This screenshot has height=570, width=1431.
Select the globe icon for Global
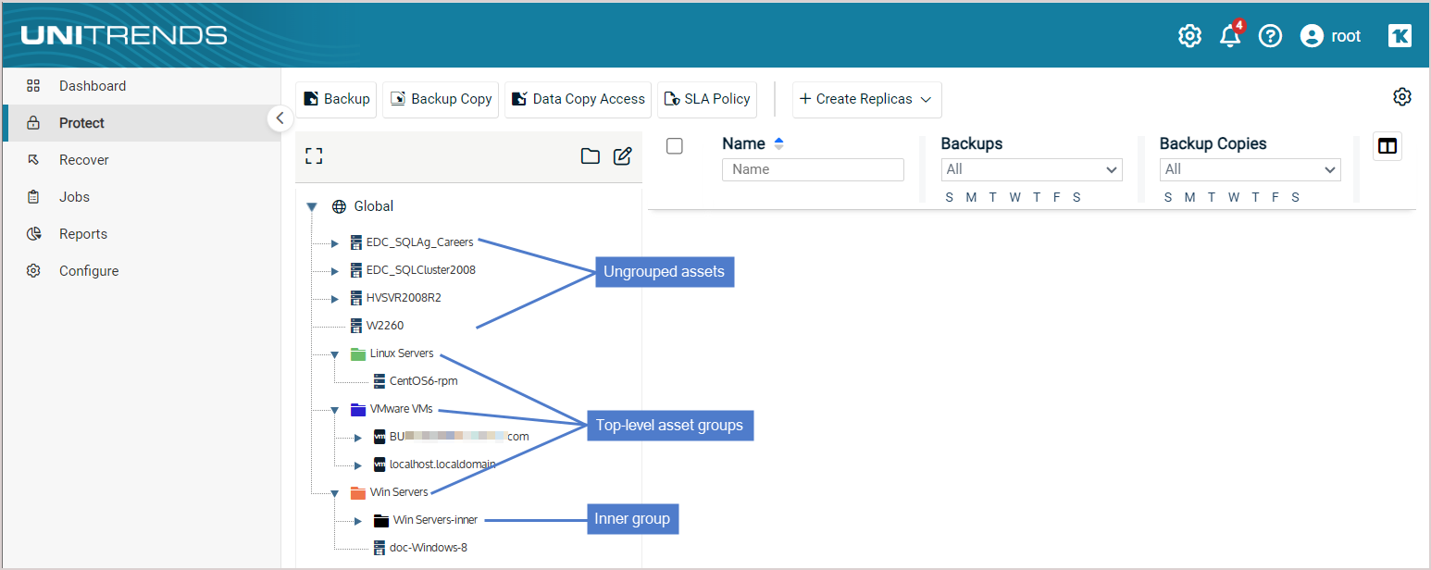339,206
